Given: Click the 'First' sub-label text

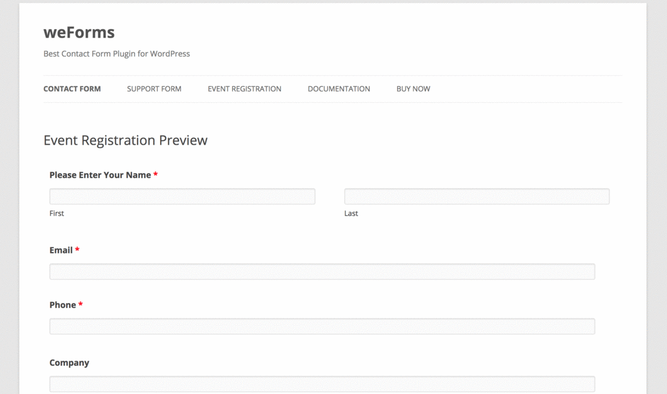Looking at the screenshot, I should click(56, 213).
